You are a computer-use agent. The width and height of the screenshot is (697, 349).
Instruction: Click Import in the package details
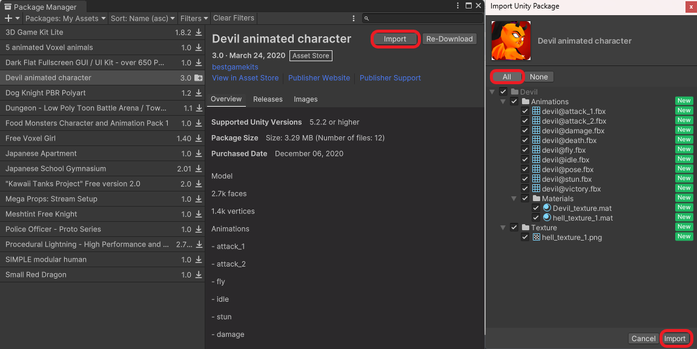(x=395, y=39)
